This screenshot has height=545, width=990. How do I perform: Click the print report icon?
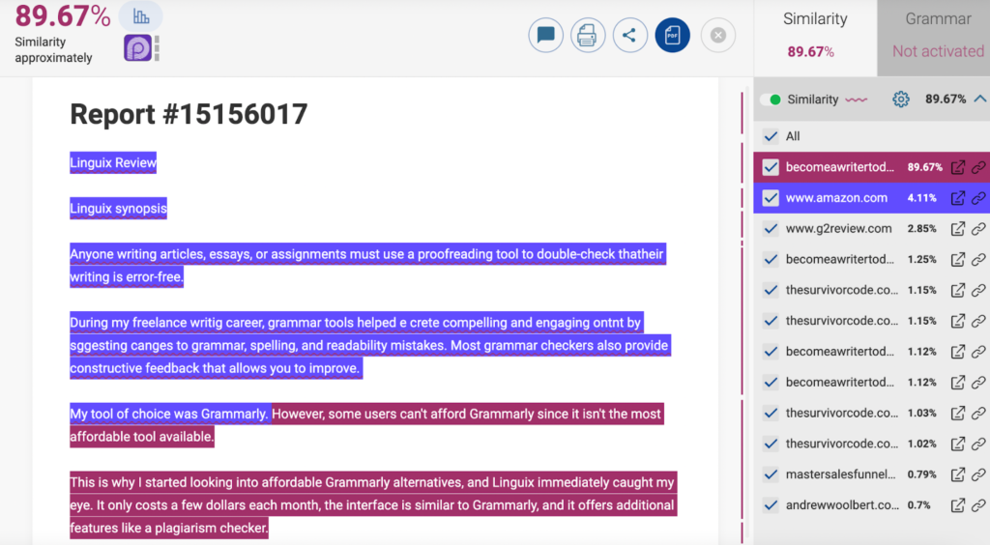(587, 36)
